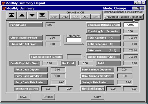Click the Bank Savings Withdraw label
The width and height of the screenshot is (148, 104).
[97, 76]
